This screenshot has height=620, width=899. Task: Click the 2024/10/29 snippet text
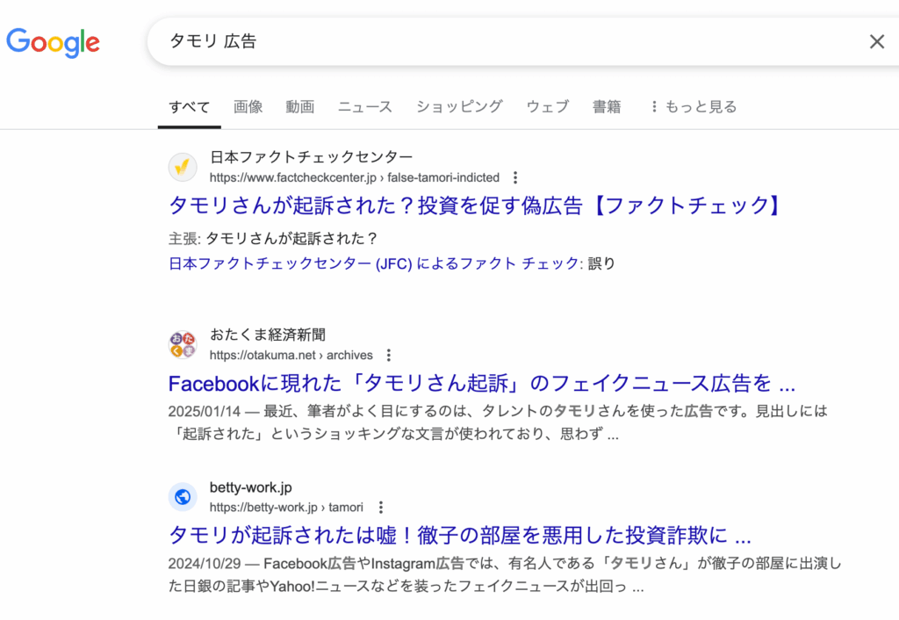(505, 574)
